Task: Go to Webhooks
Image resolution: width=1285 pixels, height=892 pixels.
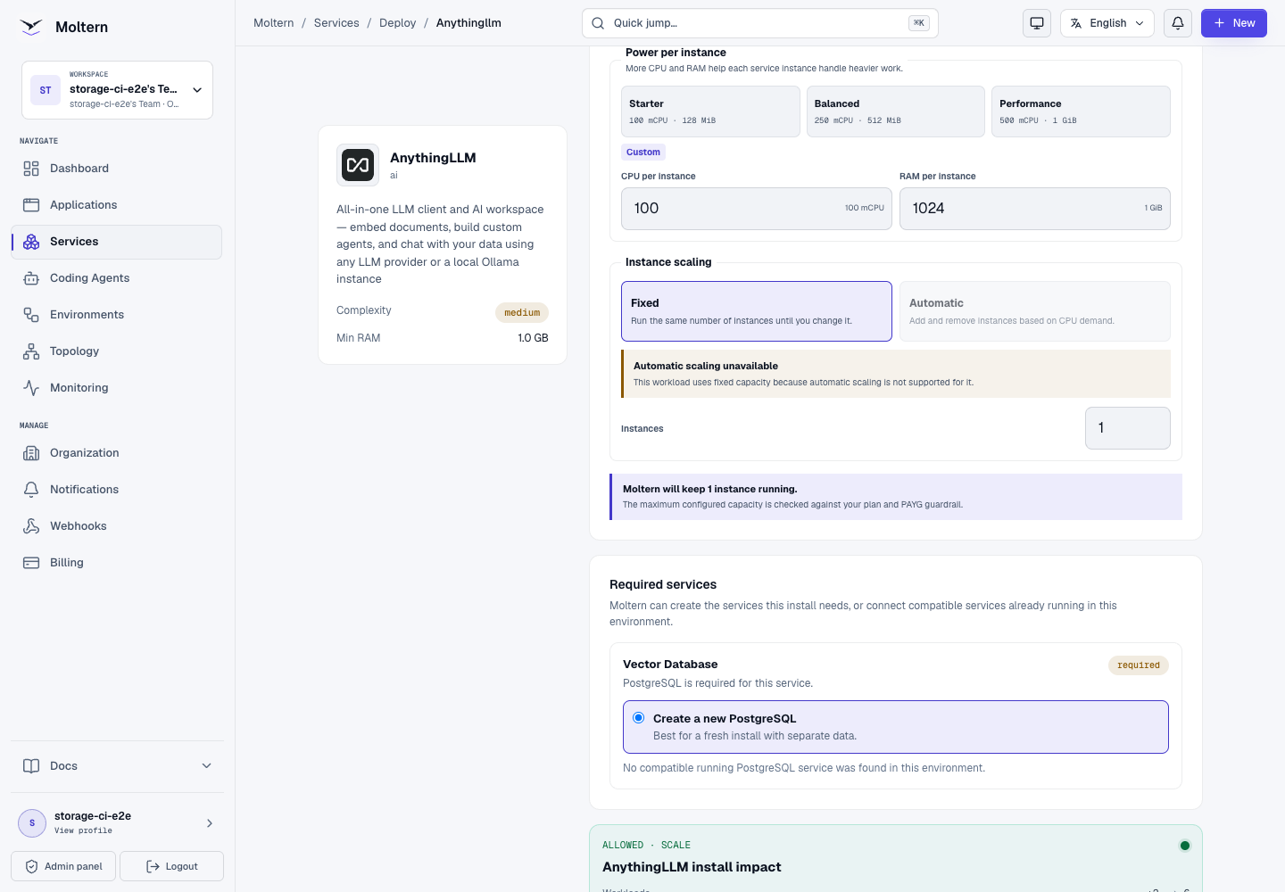Action: click(117, 526)
